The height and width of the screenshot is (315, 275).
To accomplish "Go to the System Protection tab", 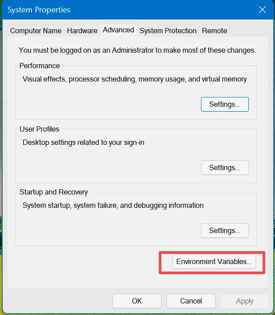I will point(168,31).
